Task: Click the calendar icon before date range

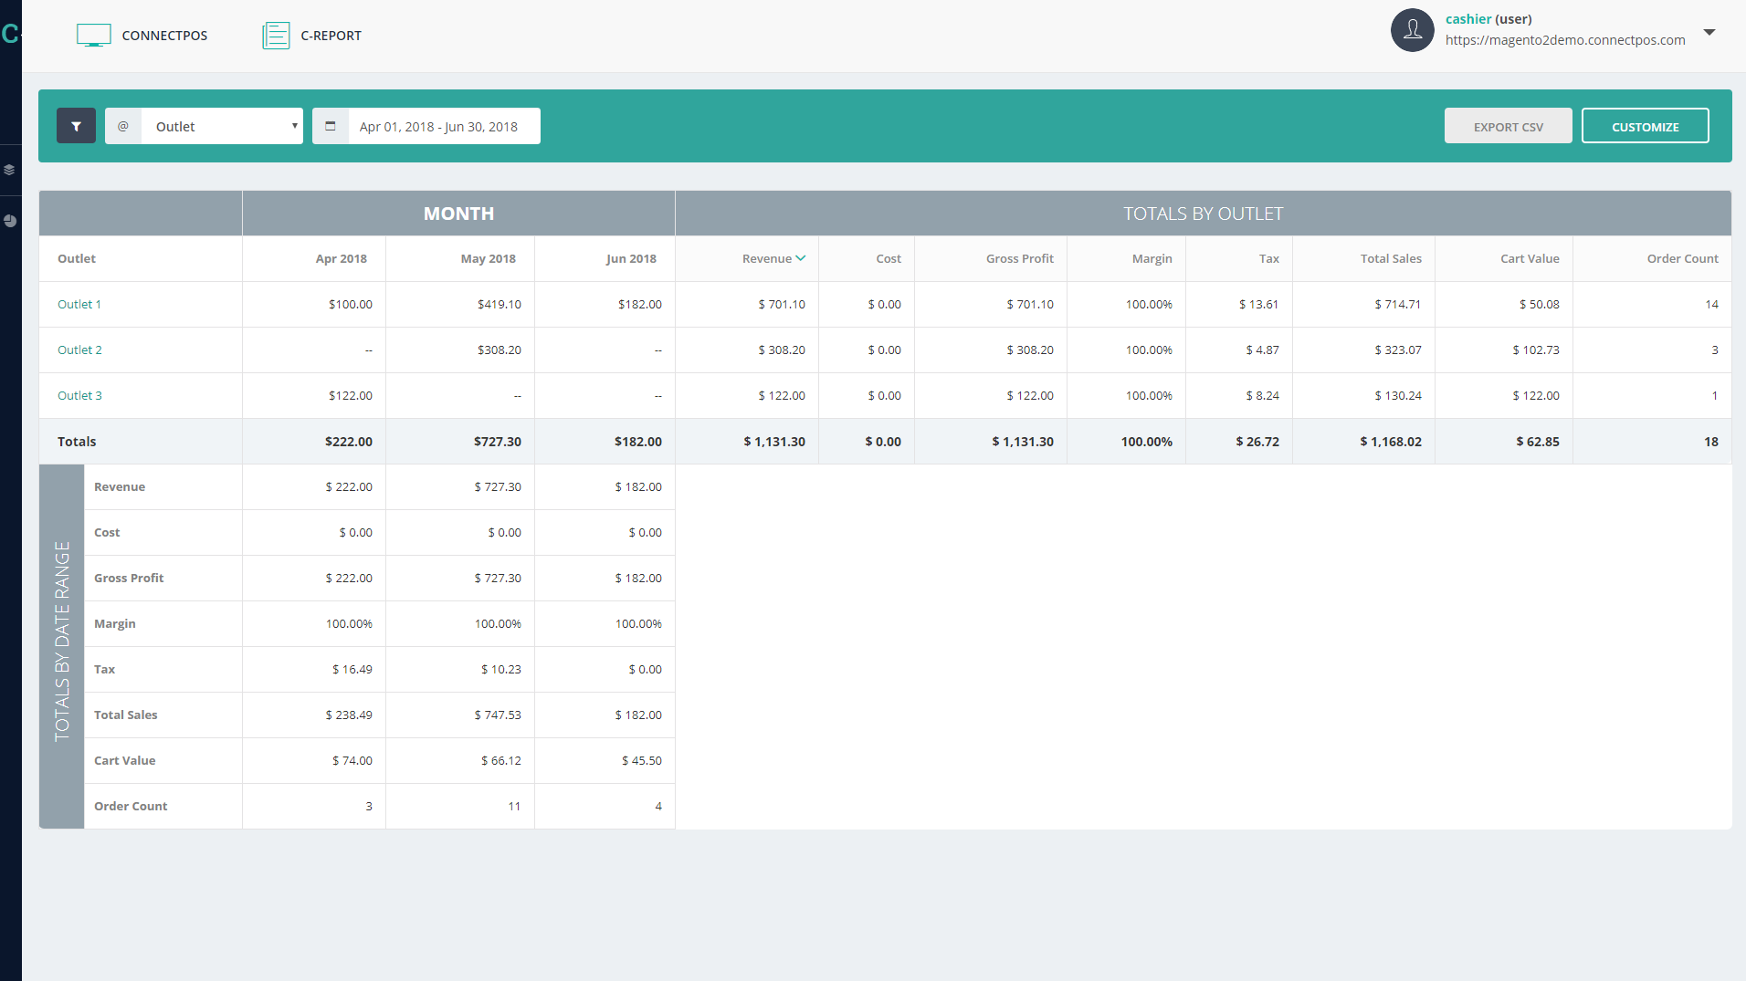Action: pyautogui.click(x=330, y=125)
